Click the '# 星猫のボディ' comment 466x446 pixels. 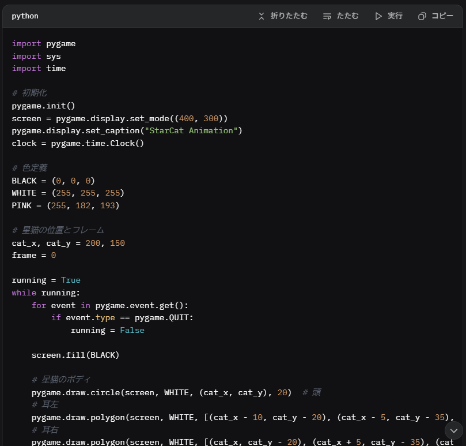60,379
